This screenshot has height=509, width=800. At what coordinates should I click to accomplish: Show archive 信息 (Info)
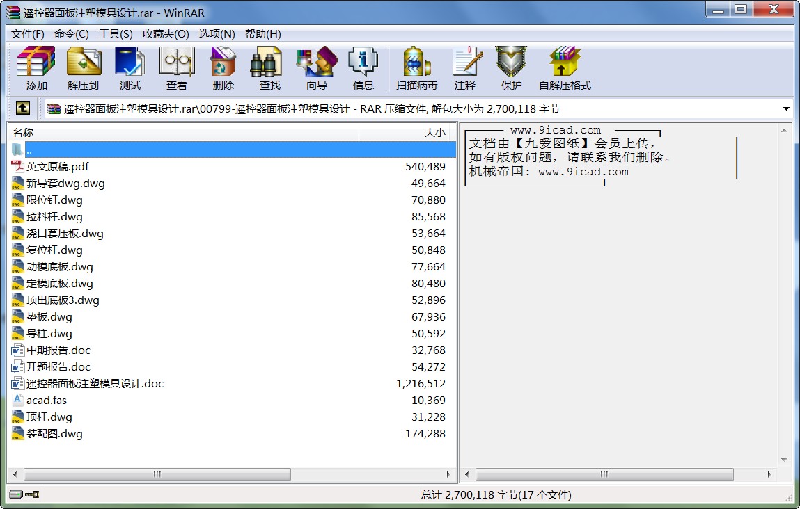tap(363, 67)
